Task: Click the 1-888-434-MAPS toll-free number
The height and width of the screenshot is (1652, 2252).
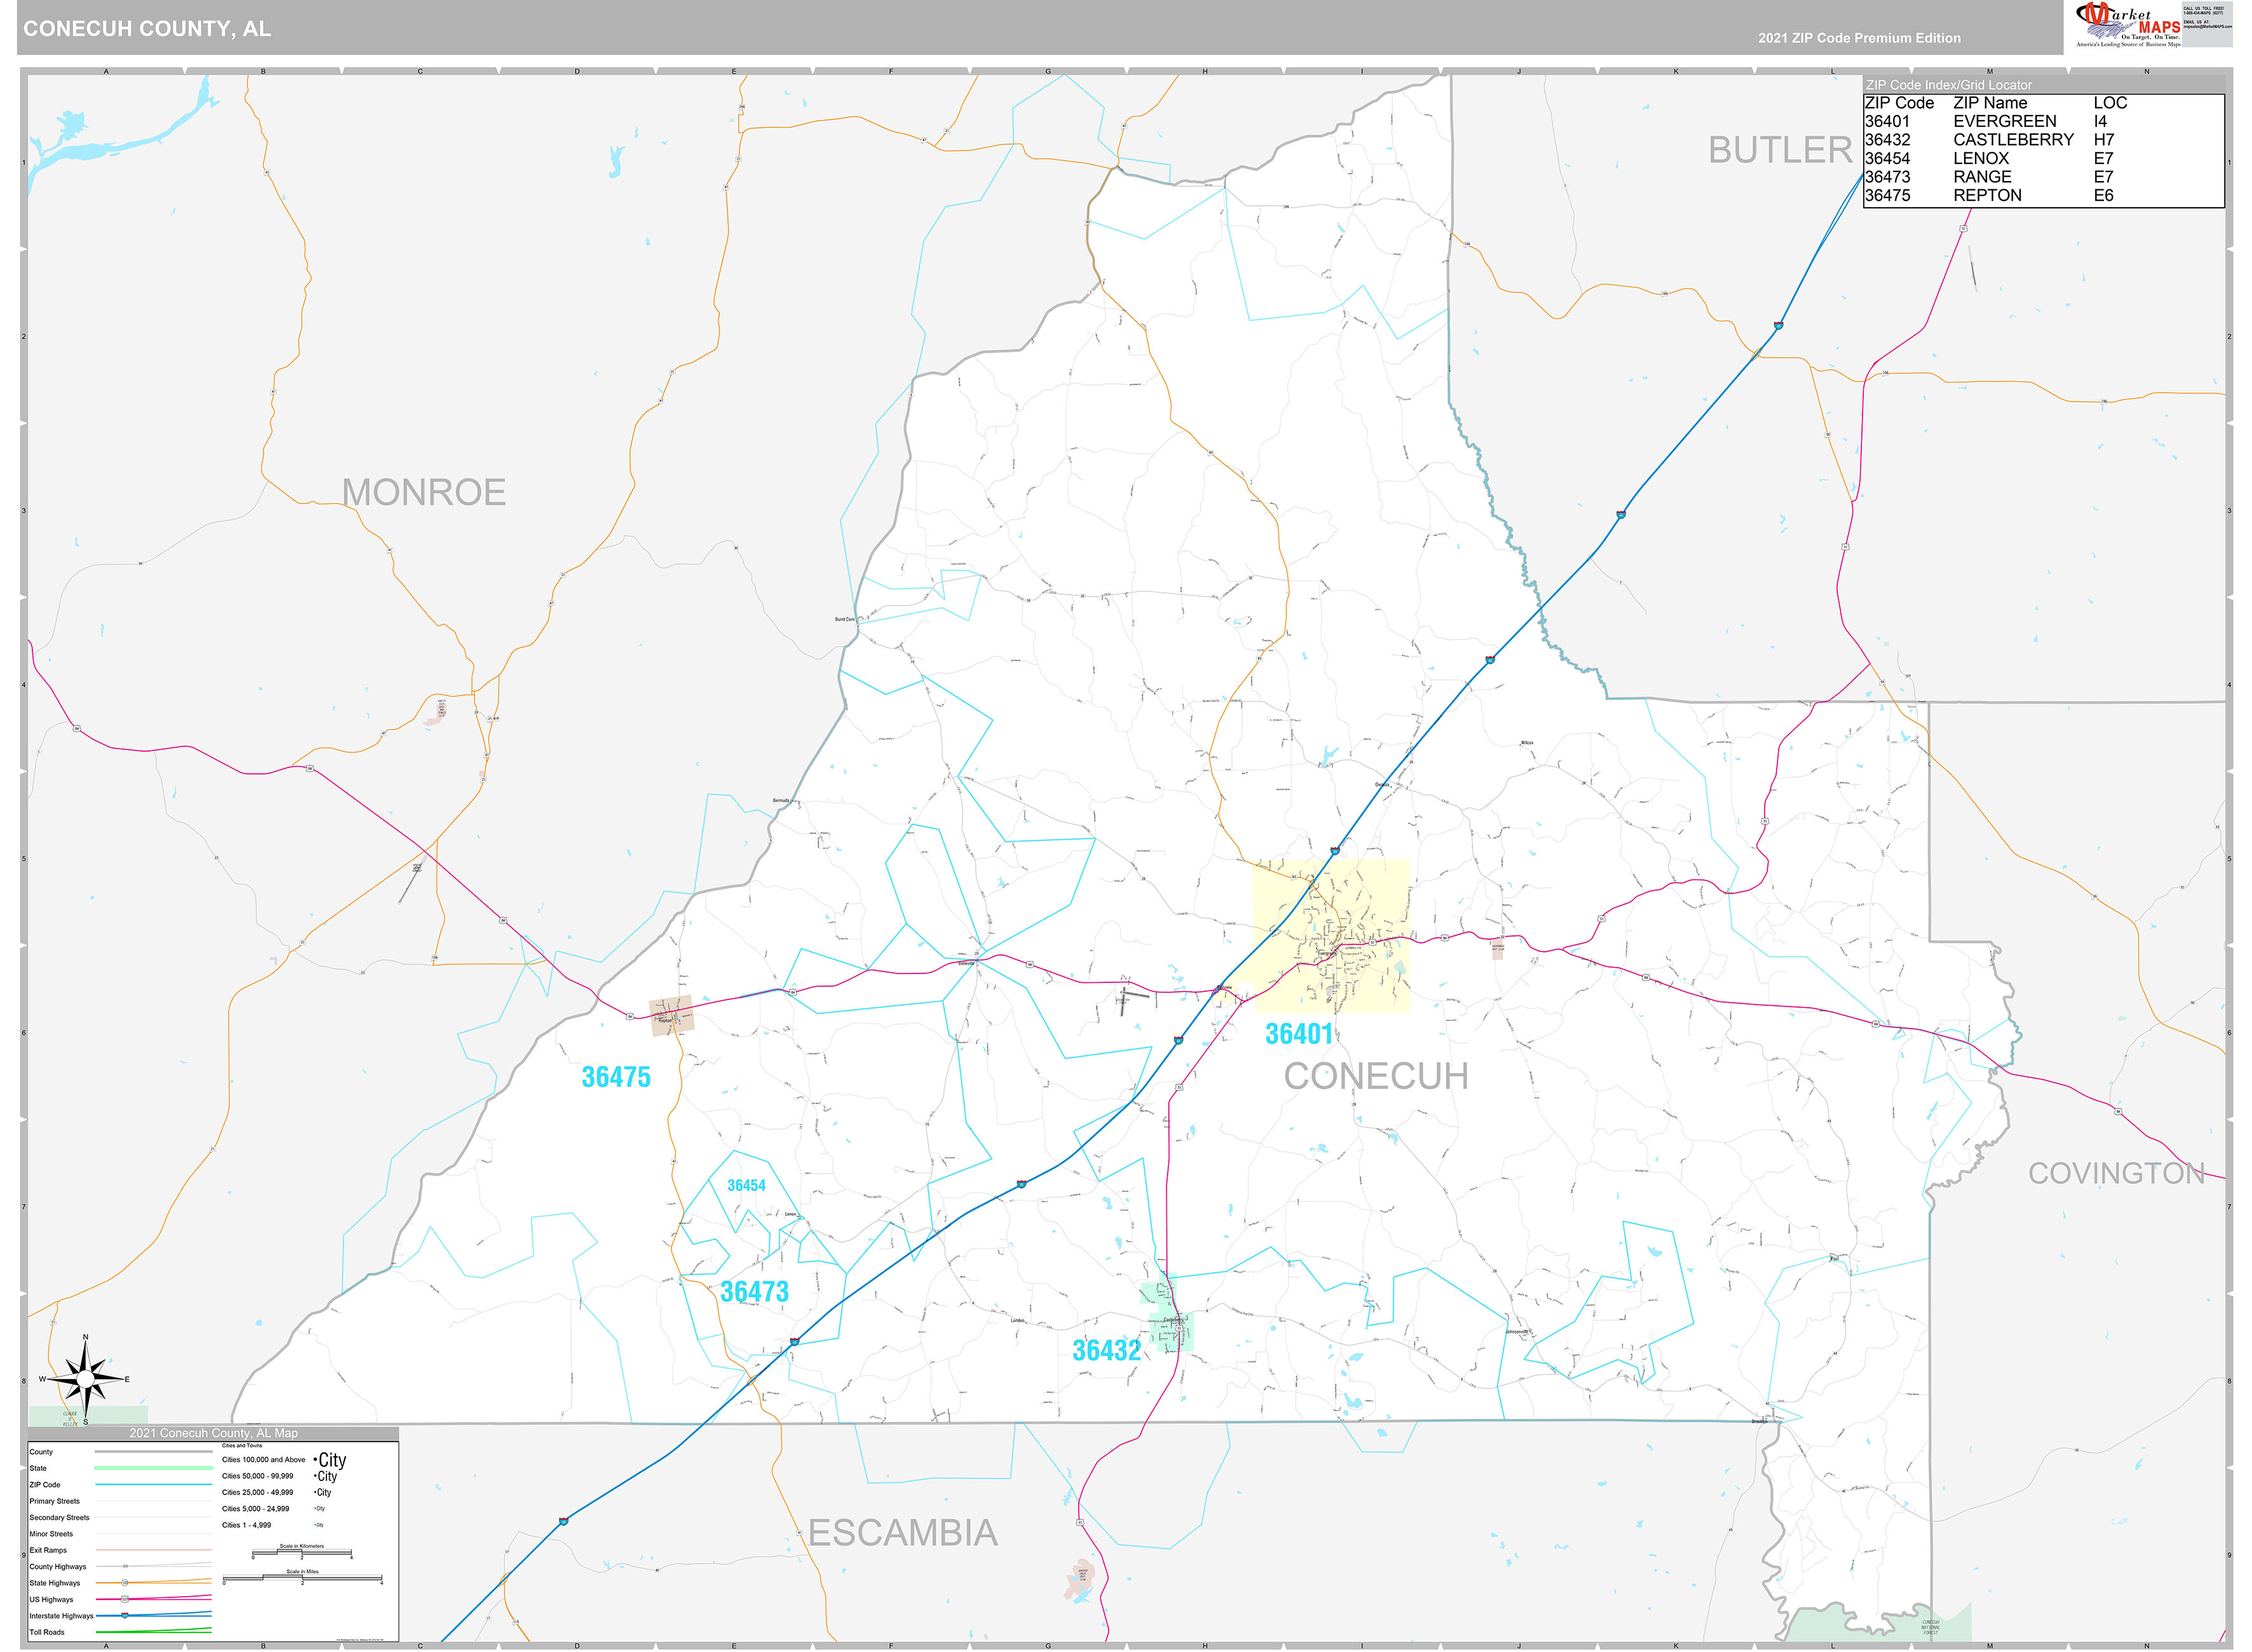Action: pyautogui.click(x=2205, y=13)
